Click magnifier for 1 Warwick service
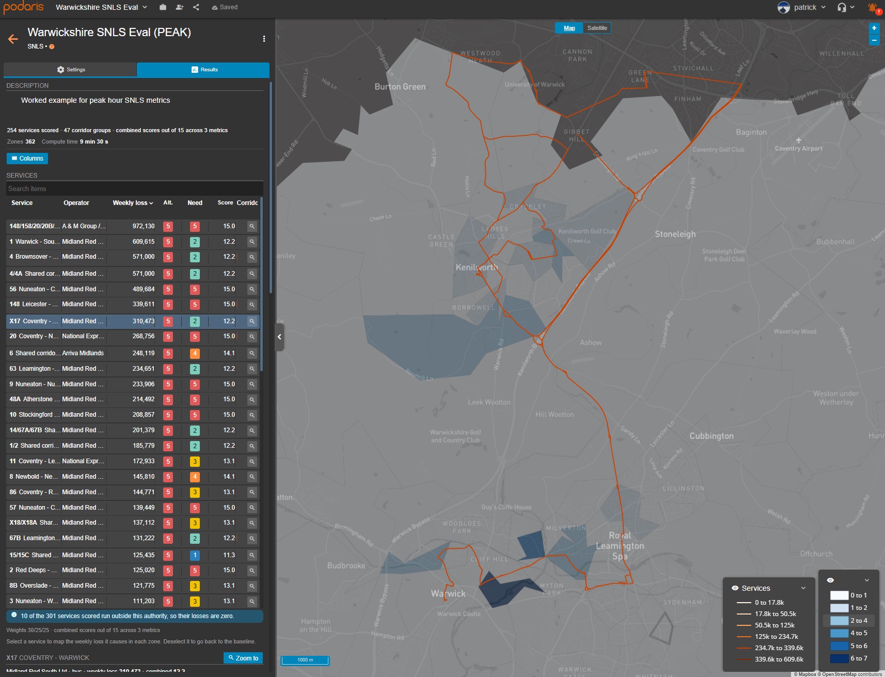 tap(252, 242)
